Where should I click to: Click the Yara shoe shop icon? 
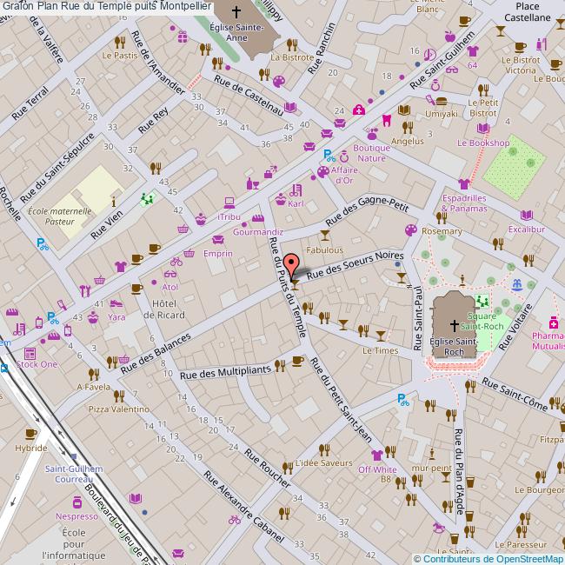[x=116, y=304]
